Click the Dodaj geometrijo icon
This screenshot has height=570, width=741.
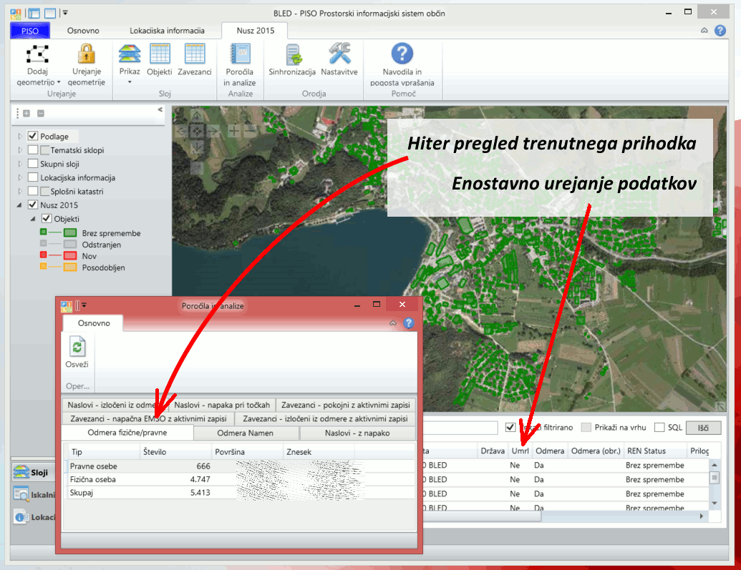pyautogui.click(x=37, y=54)
